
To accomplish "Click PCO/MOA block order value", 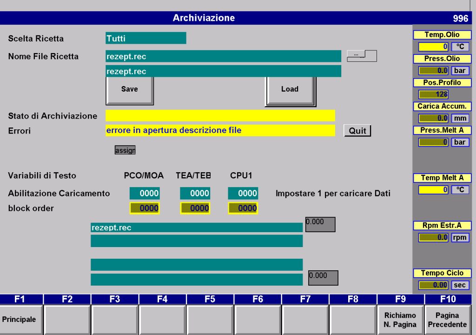I will point(145,208).
